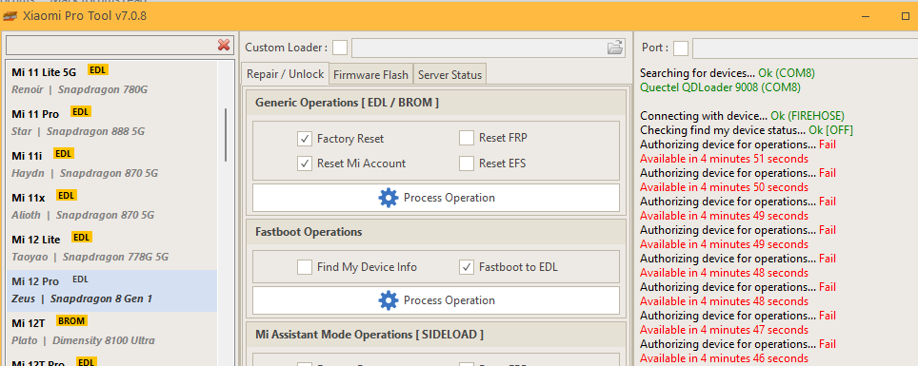Click Mi Assistant Mode Operations header
918x366 pixels.
coord(435,335)
